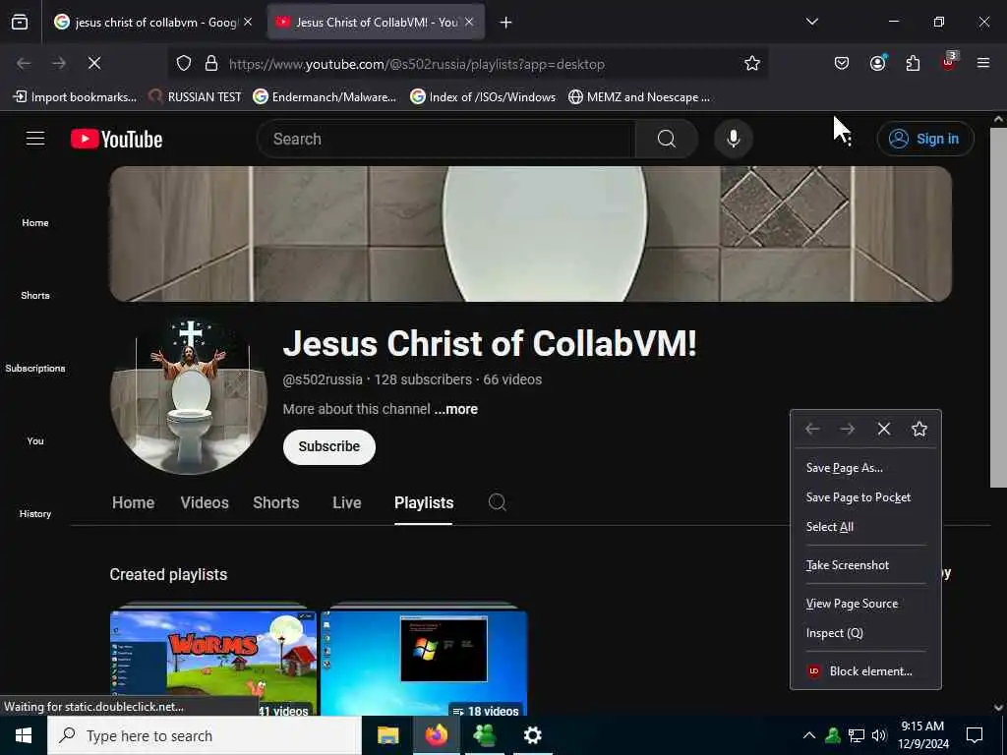The height and width of the screenshot is (755, 1007).
Task: Open Firefox account icon
Action: coord(878,63)
